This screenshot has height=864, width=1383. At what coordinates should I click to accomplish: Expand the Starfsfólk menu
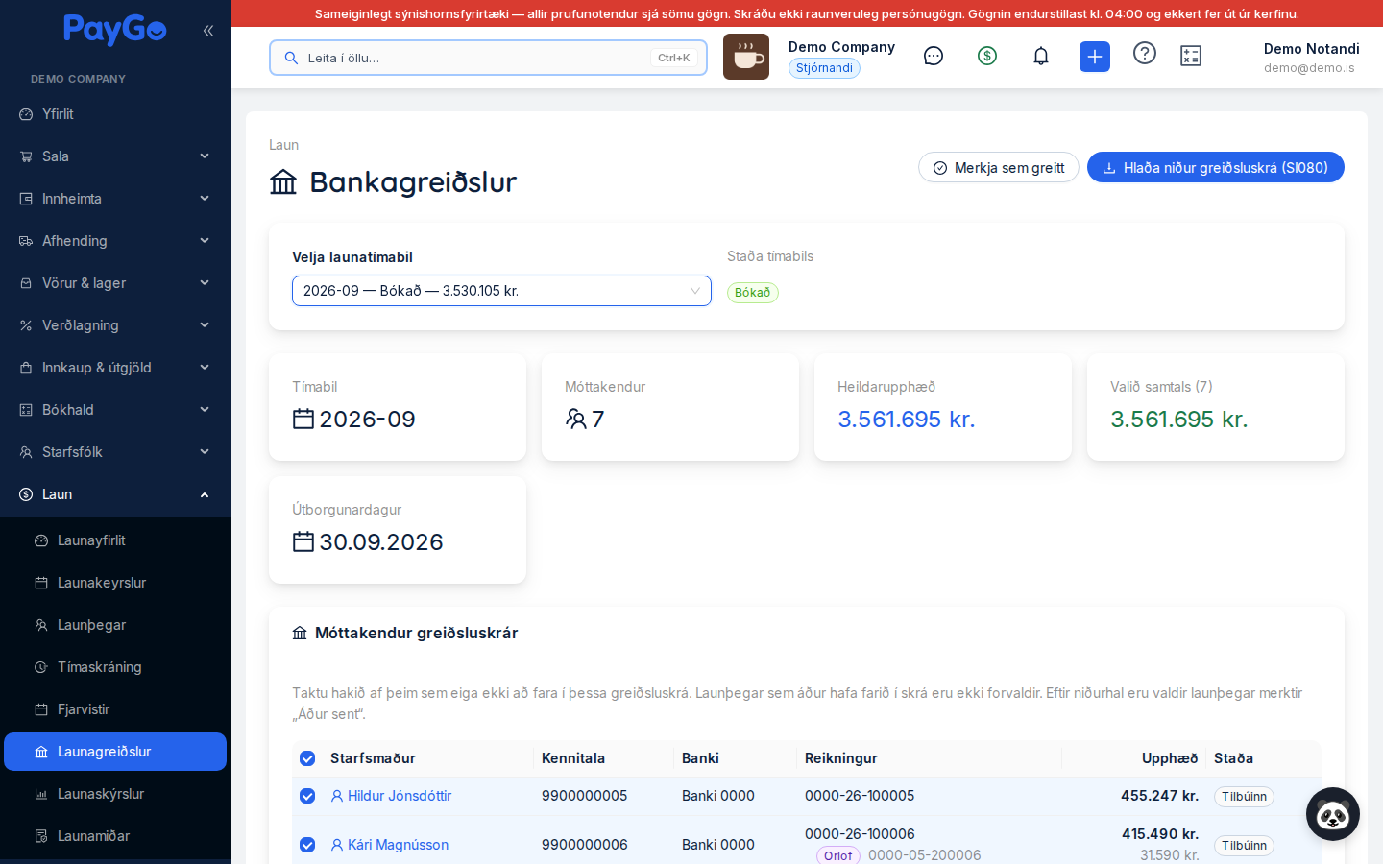pyautogui.click(x=115, y=452)
